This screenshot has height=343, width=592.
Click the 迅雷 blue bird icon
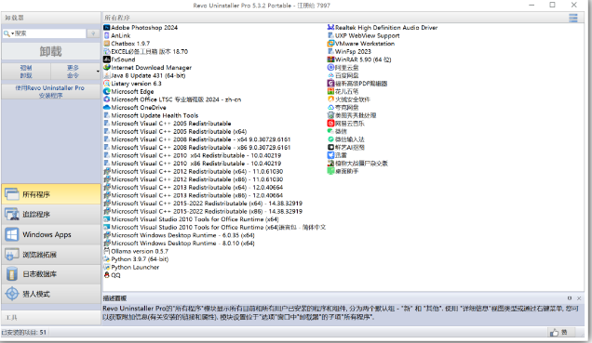[330, 155]
